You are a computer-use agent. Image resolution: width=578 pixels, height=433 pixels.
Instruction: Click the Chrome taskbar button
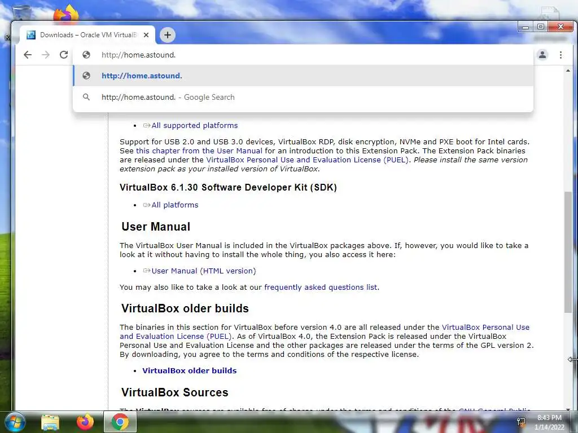(120, 422)
